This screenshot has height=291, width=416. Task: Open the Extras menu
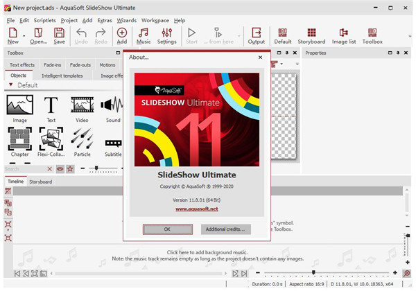pyautogui.click(x=105, y=20)
